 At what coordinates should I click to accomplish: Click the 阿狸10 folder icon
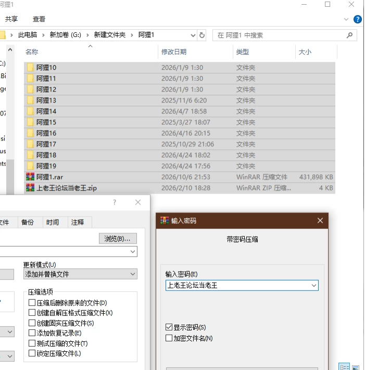(30, 68)
